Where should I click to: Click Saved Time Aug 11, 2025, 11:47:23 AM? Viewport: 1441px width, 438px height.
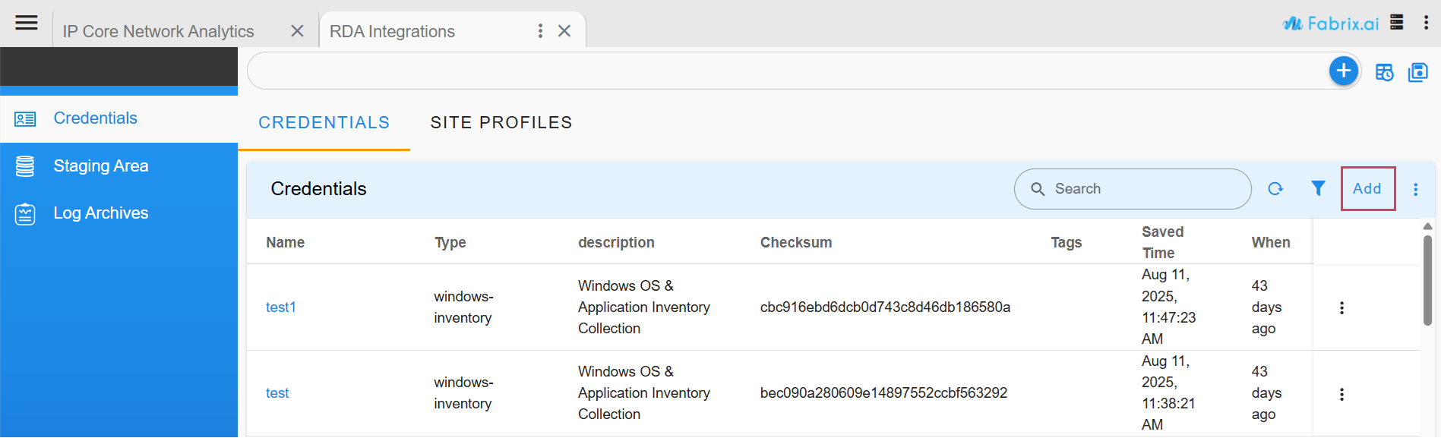coord(1169,307)
